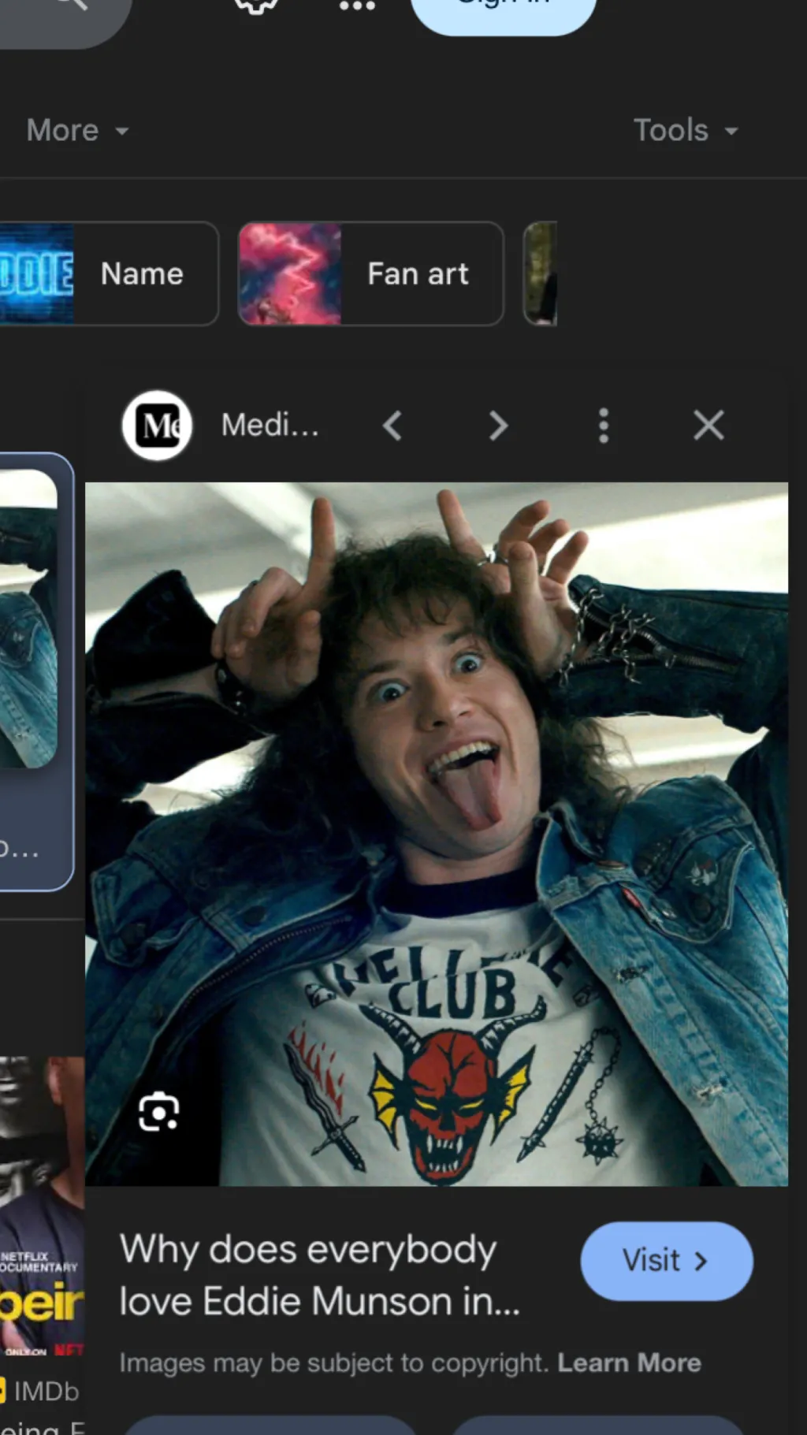Open the Google apps grid
Viewport: 807px width, 1435px height.
click(357, 6)
